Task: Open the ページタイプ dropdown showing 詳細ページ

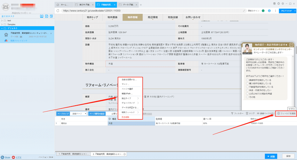Action: [78, 114]
